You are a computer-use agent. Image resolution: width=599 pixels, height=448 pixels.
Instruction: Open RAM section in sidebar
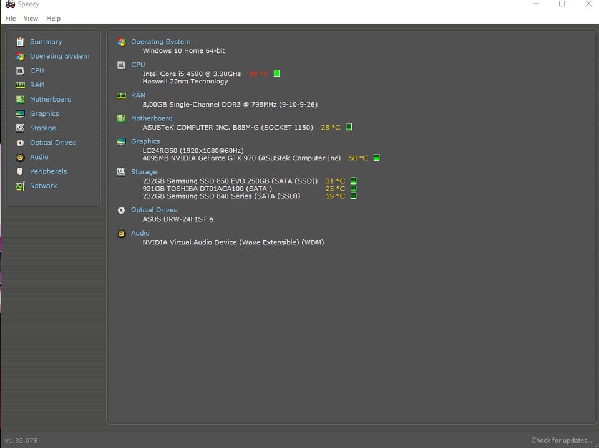coord(37,85)
